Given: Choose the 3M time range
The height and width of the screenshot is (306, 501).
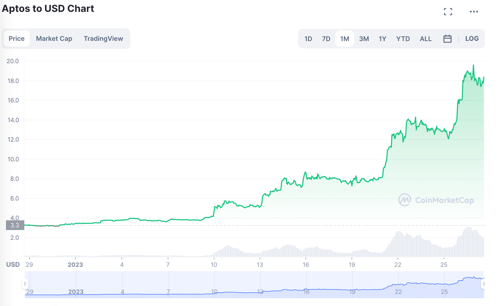Looking at the screenshot, I should click(x=364, y=39).
